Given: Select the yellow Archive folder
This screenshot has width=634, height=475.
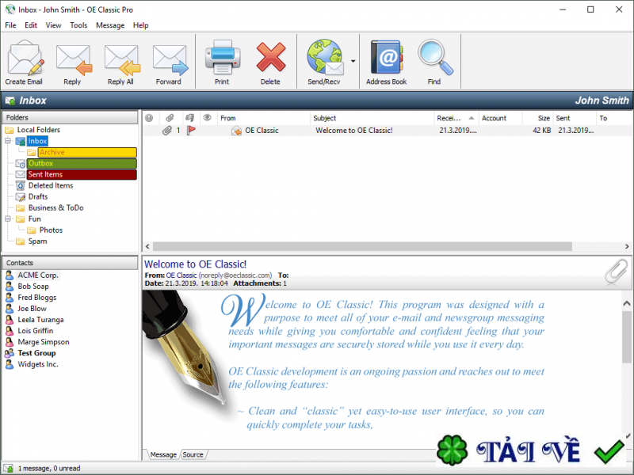Looking at the screenshot, I should pos(87,152).
